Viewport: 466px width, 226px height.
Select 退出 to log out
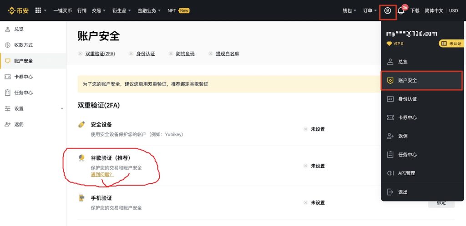pos(403,192)
